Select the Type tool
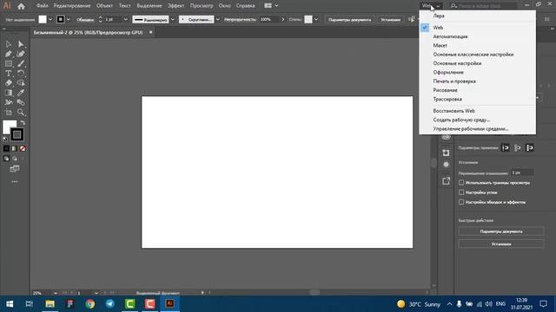 (x=9, y=73)
